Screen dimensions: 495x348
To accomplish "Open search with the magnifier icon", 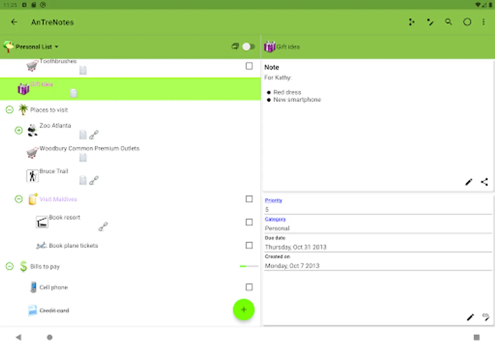I will (x=449, y=22).
